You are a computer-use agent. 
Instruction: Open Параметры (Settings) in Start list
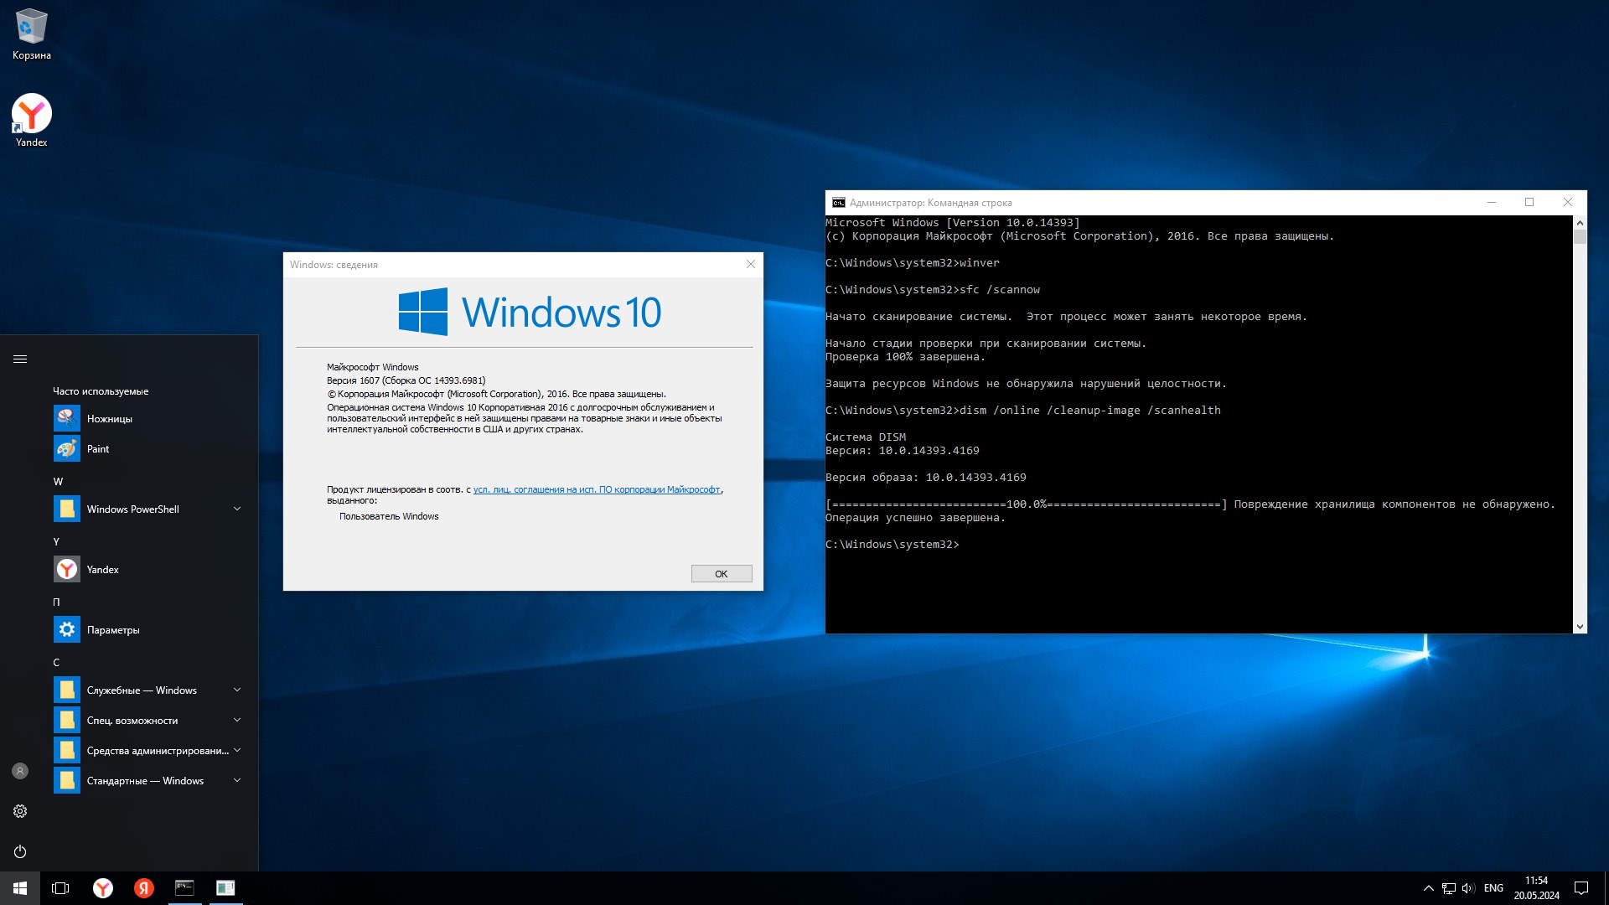click(112, 629)
